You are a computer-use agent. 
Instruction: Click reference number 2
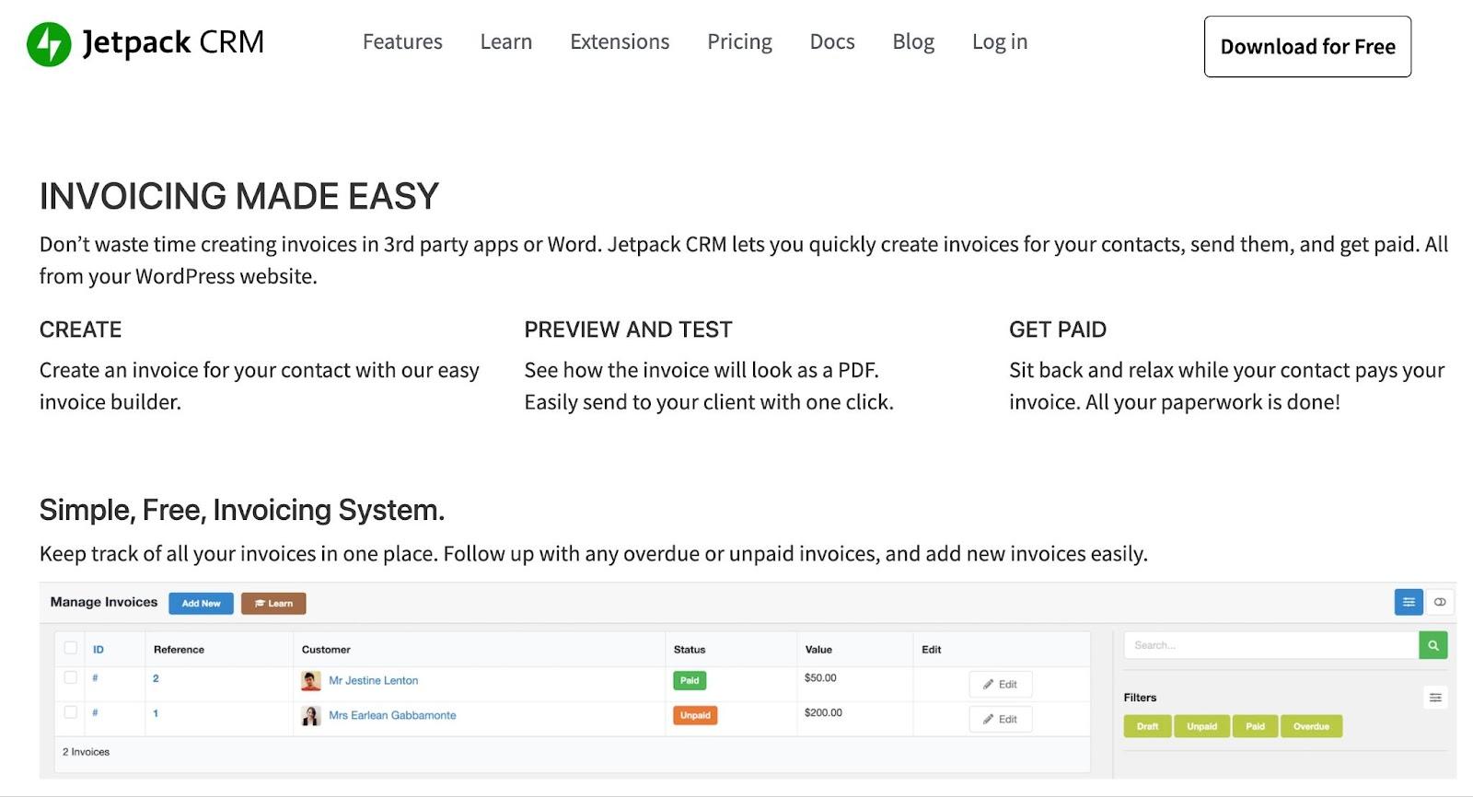pyautogui.click(x=156, y=679)
